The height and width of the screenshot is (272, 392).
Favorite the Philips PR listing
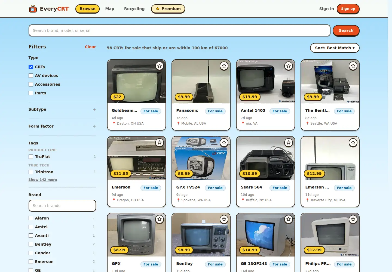click(x=353, y=219)
